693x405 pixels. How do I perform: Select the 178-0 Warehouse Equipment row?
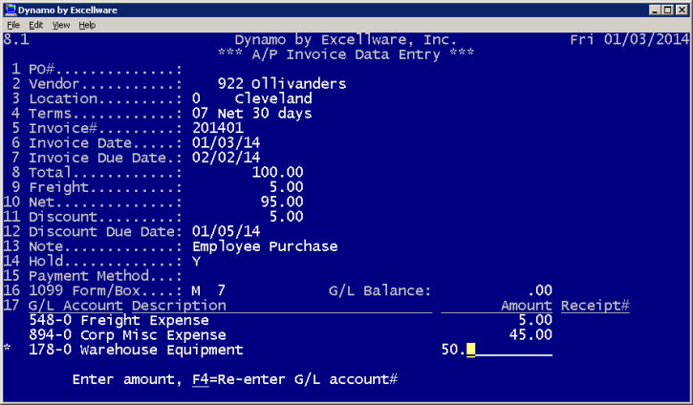tap(291, 350)
